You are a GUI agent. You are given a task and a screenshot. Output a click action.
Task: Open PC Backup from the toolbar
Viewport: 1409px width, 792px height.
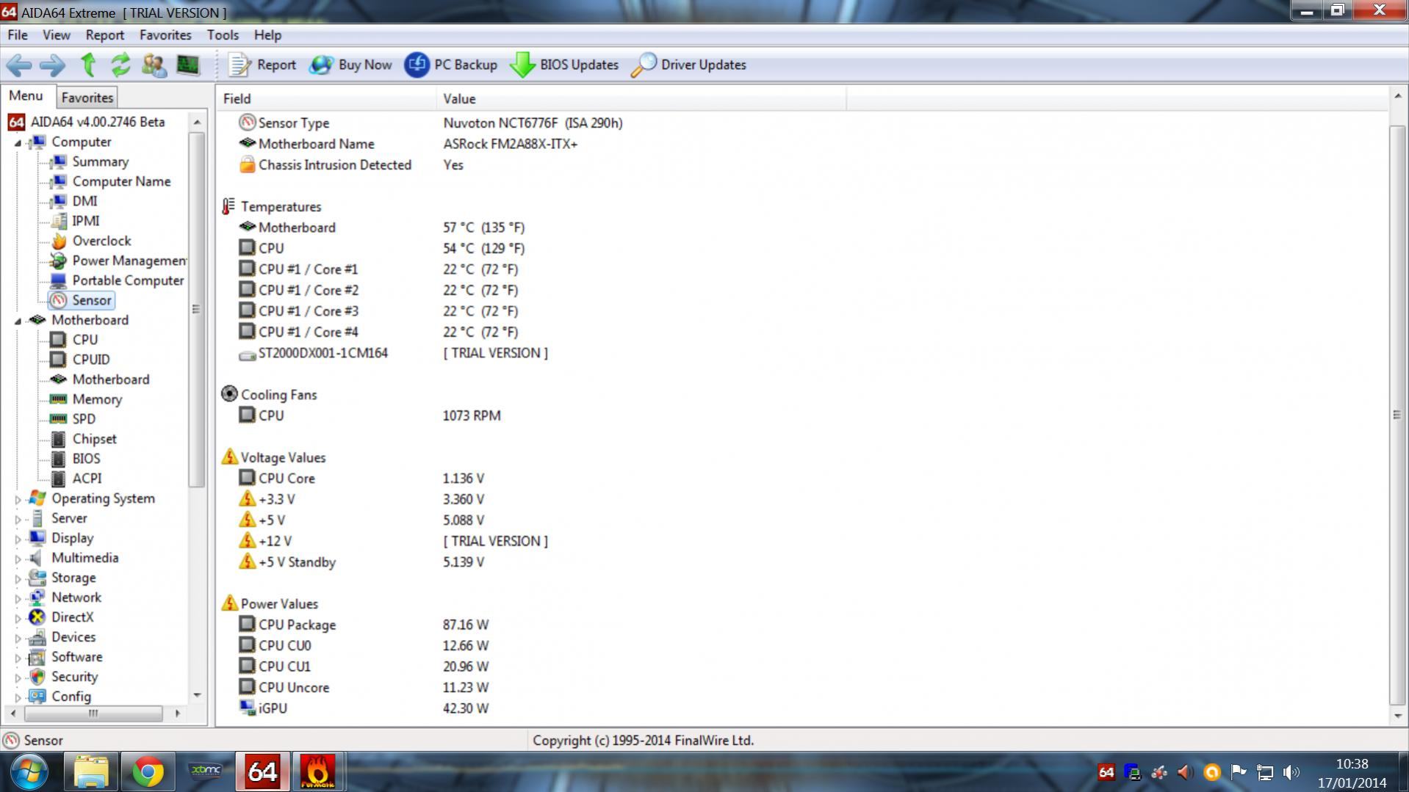(x=451, y=65)
